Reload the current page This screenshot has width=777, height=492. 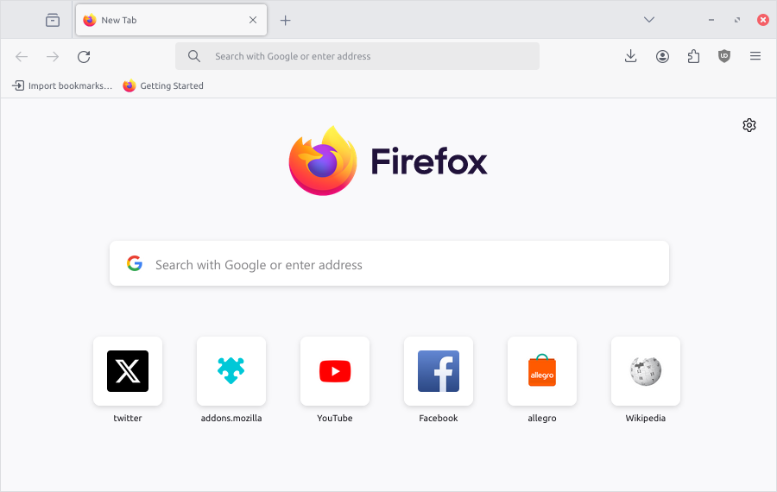(84, 56)
